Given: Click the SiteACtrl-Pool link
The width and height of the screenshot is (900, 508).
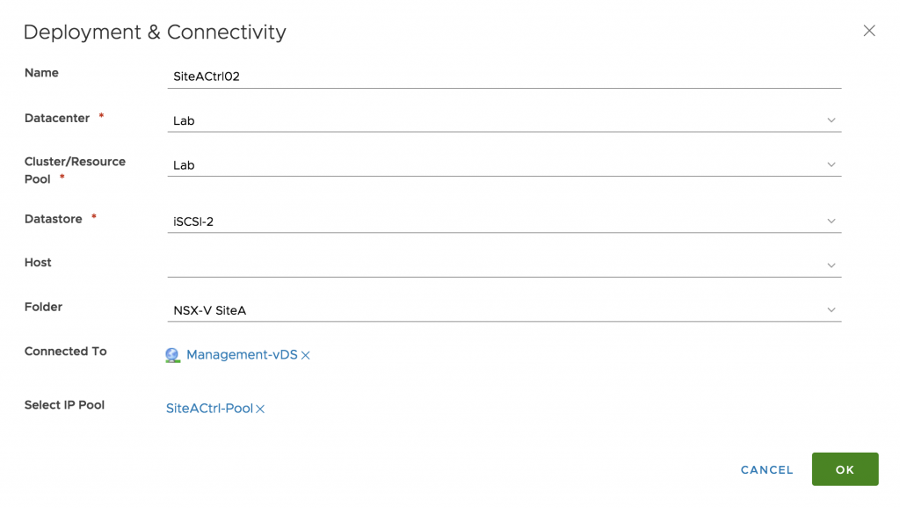Looking at the screenshot, I should [x=209, y=408].
